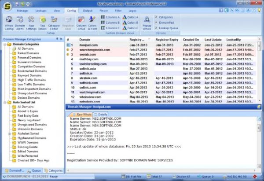Switch to the Finder ribbon tab
Image resolution: width=264 pixels, height=181 pixels.
pyautogui.click(x=103, y=11)
